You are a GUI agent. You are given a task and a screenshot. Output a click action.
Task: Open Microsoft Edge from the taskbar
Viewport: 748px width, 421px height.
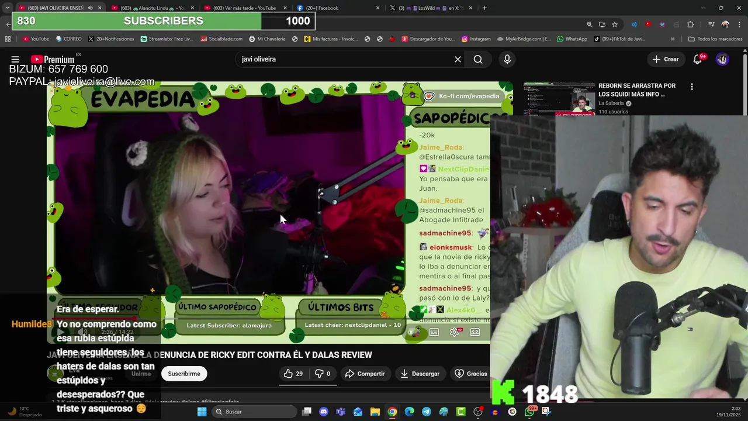click(x=410, y=412)
